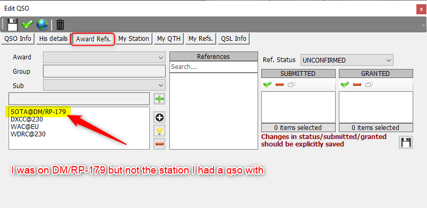The height and width of the screenshot is (208, 427).
Task: Switch to the QSO Info tab
Action: 18,39
